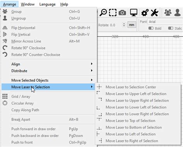Viewport: 183px width, 147px height.
Task: Click the Rotate 90° Counter-Clockwise icon
Action: (5, 55)
